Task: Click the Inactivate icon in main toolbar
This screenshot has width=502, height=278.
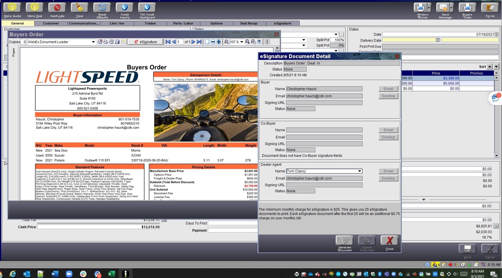Action: pos(57,8)
